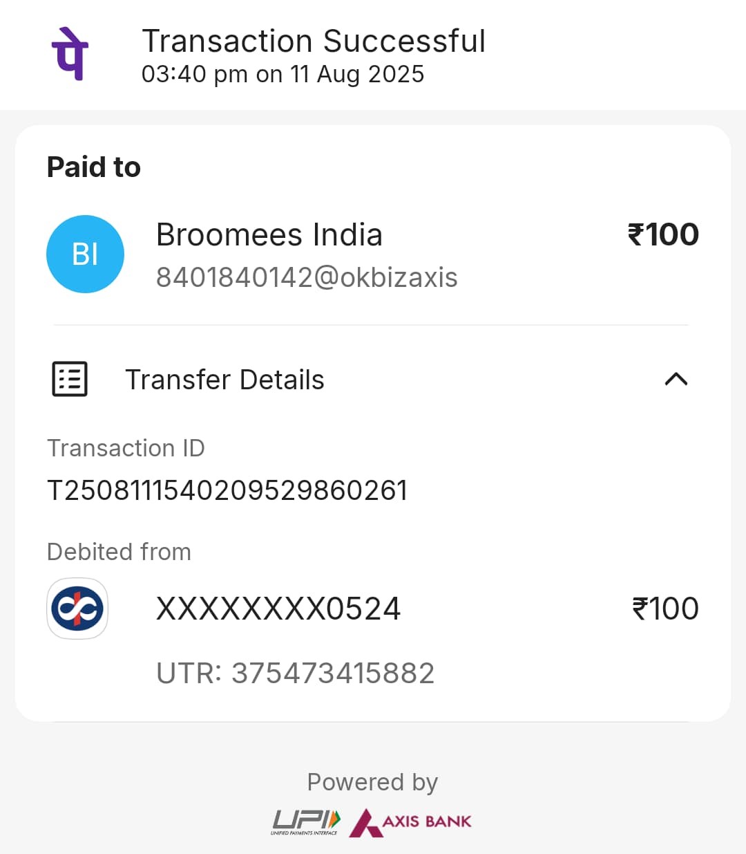The height and width of the screenshot is (854, 746).
Task: Click the Debited from label
Action: 119,552
